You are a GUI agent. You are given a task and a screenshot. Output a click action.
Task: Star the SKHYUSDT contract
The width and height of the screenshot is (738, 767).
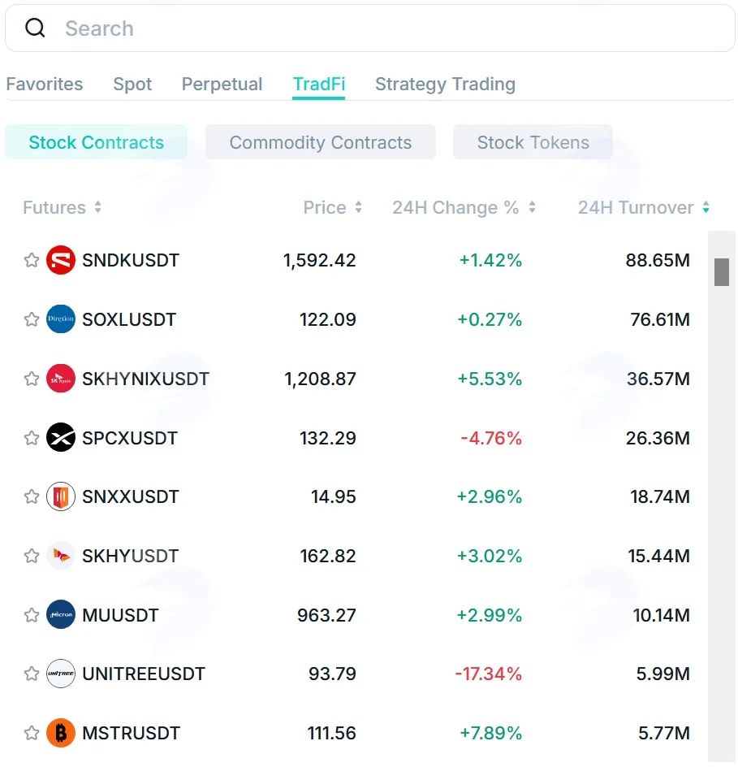[x=32, y=556]
